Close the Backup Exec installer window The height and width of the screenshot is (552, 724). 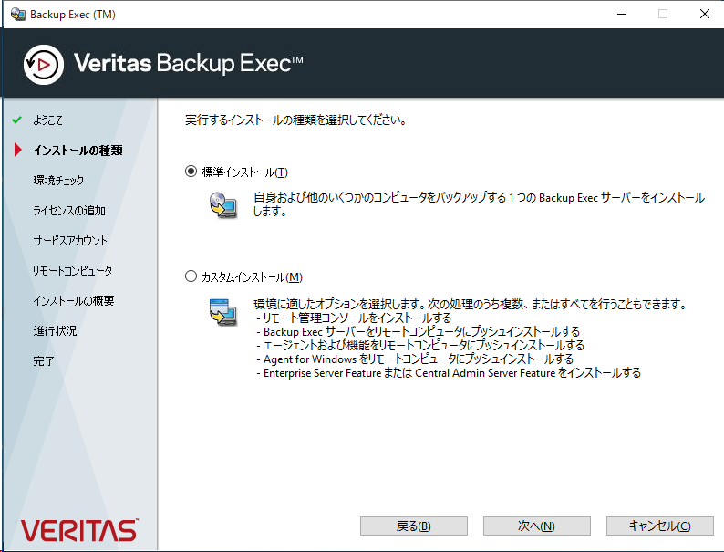tap(704, 14)
